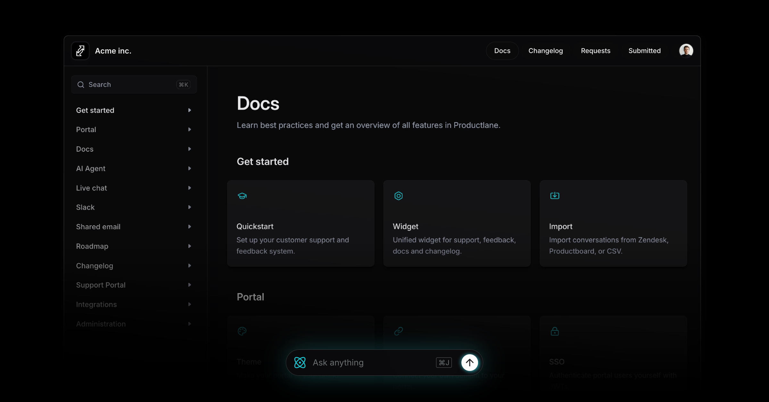Expand the Shared email section
Screen dimensions: 769x402
[x=189, y=227]
